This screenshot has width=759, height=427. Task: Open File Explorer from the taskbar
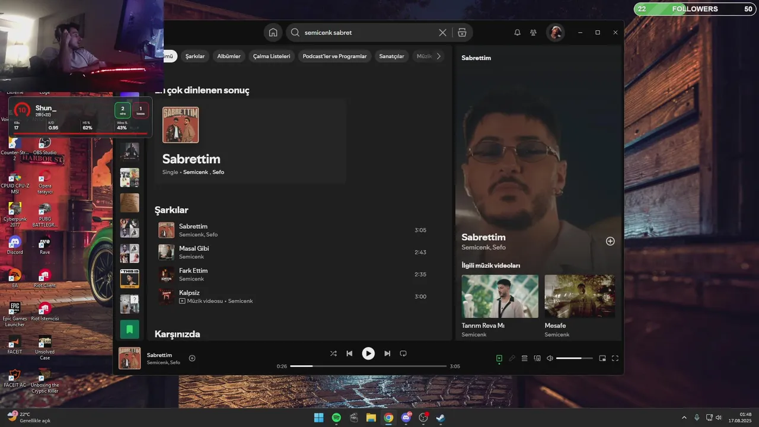tap(371, 418)
